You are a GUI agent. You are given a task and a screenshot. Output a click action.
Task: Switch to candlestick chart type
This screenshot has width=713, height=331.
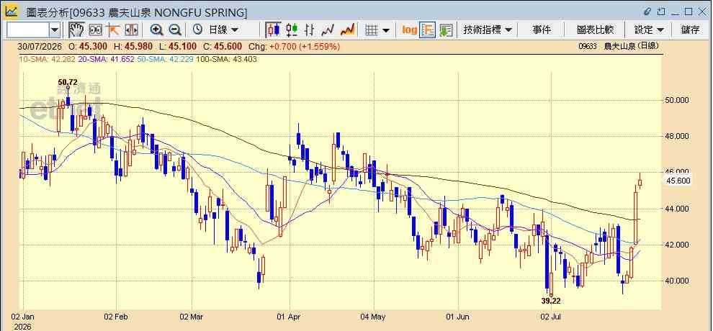click(x=274, y=30)
